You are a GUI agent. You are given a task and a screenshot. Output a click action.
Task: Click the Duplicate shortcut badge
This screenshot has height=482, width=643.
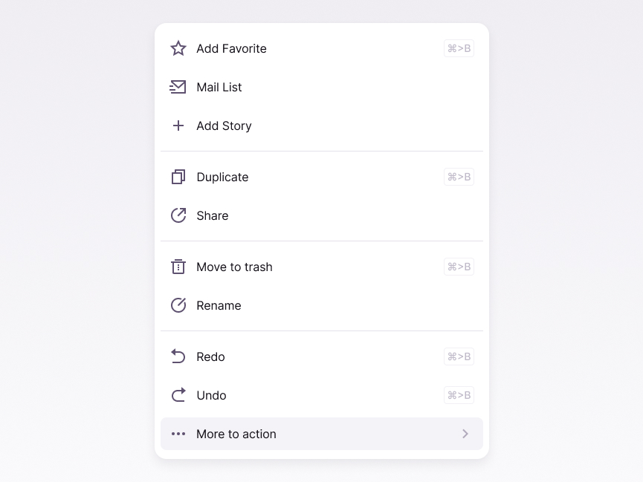coord(459,177)
